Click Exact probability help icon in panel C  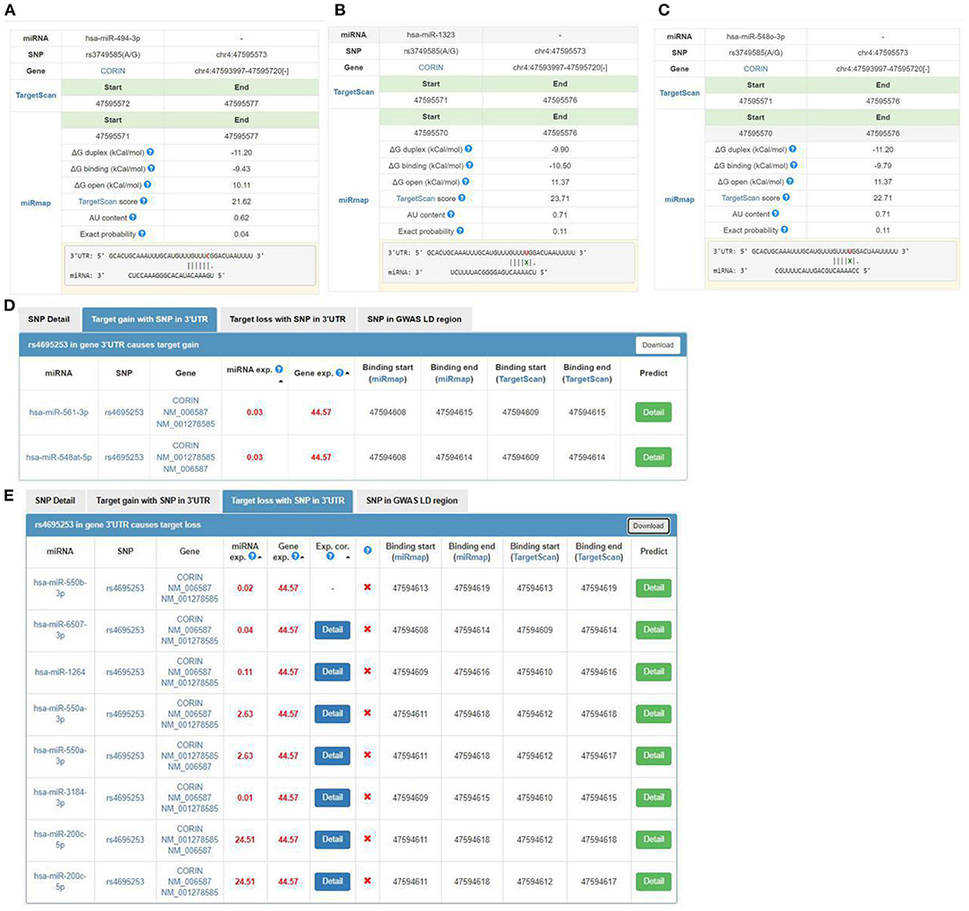tap(784, 230)
